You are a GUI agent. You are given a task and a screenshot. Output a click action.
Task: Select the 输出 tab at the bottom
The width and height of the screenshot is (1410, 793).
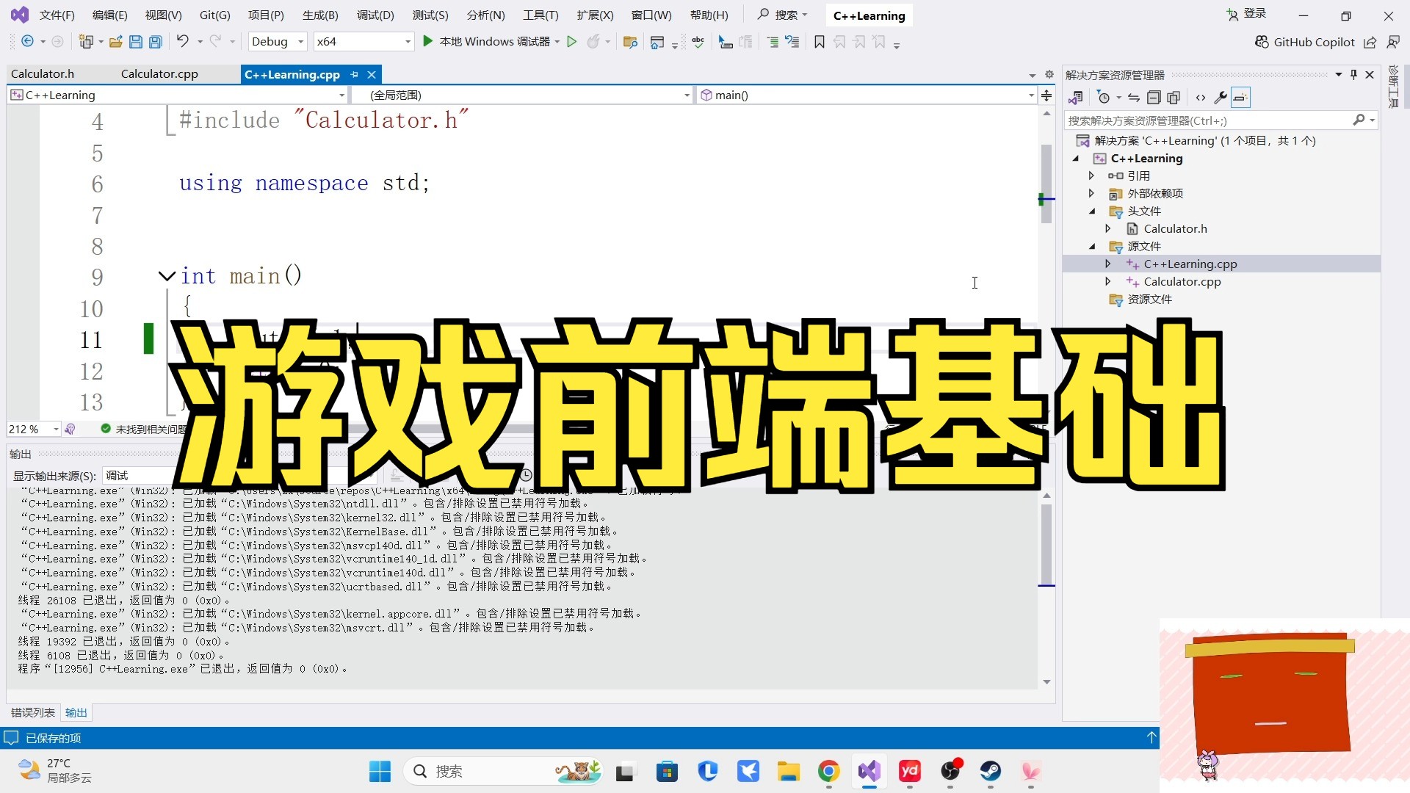[x=76, y=713]
